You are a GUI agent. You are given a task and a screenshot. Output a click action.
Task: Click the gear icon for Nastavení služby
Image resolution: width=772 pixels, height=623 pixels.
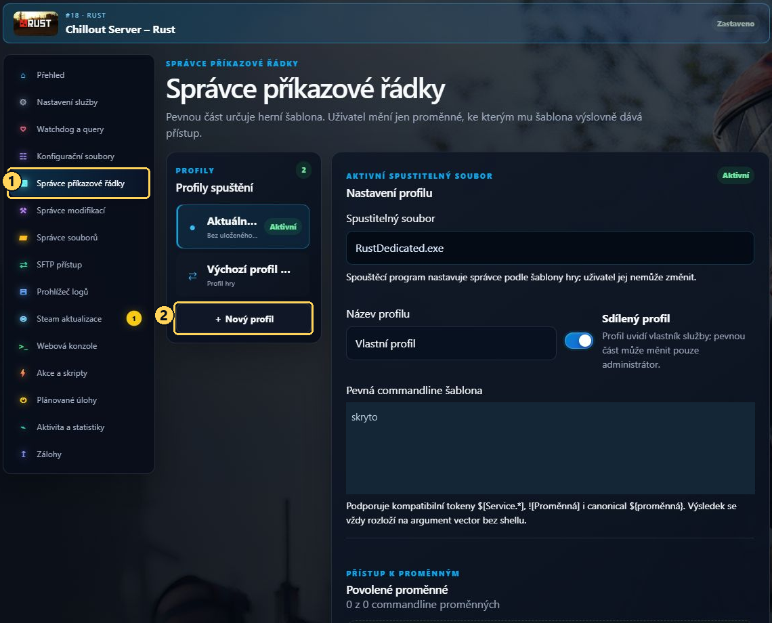click(23, 102)
